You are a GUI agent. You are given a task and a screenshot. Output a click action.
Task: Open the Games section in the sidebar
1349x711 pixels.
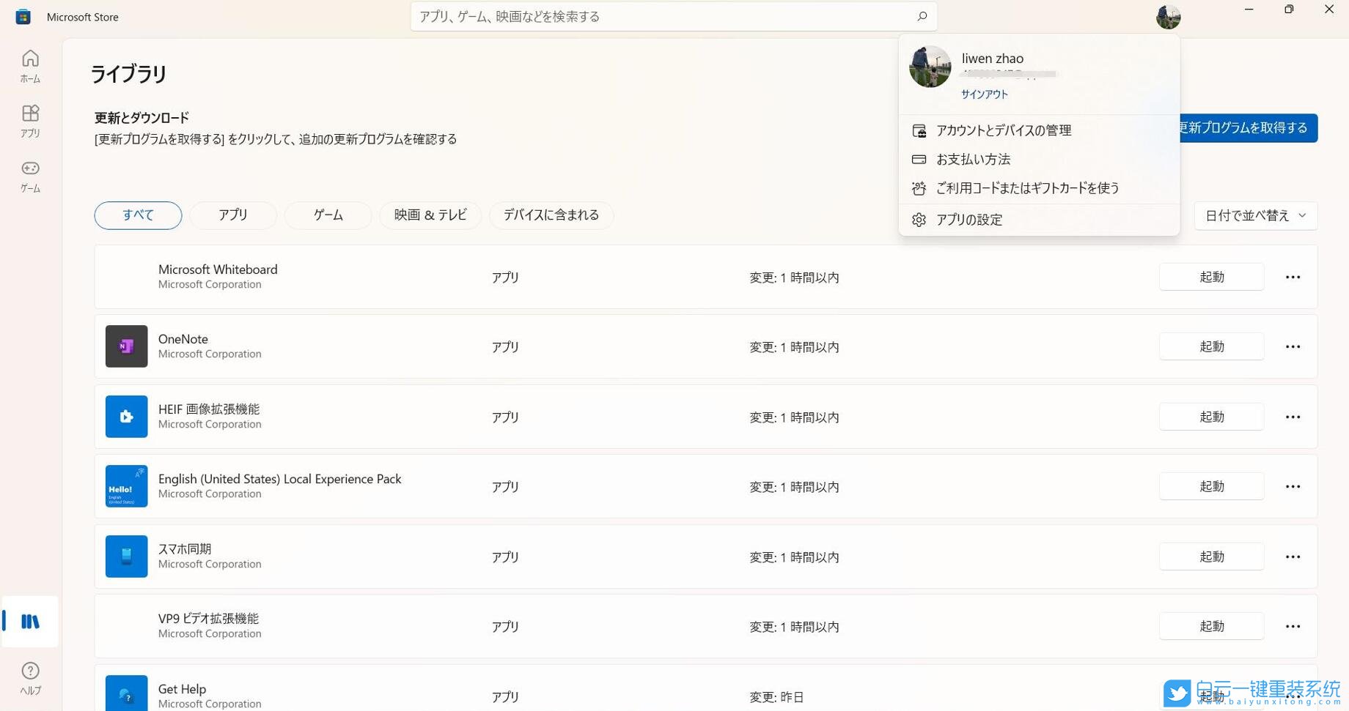pyautogui.click(x=30, y=176)
